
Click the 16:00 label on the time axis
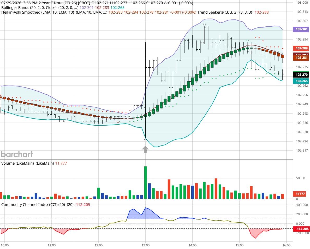(x=287, y=245)
